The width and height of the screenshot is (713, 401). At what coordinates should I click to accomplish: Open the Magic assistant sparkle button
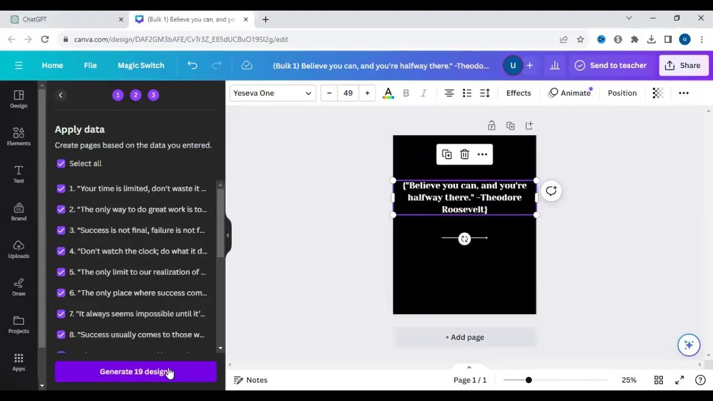(688, 345)
